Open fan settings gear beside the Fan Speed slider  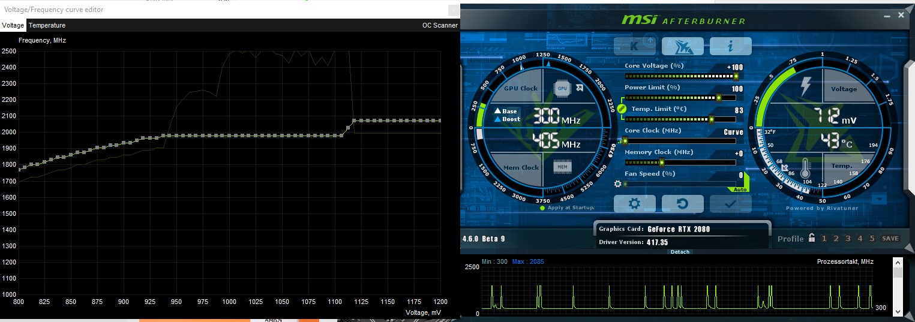[617, 184]
